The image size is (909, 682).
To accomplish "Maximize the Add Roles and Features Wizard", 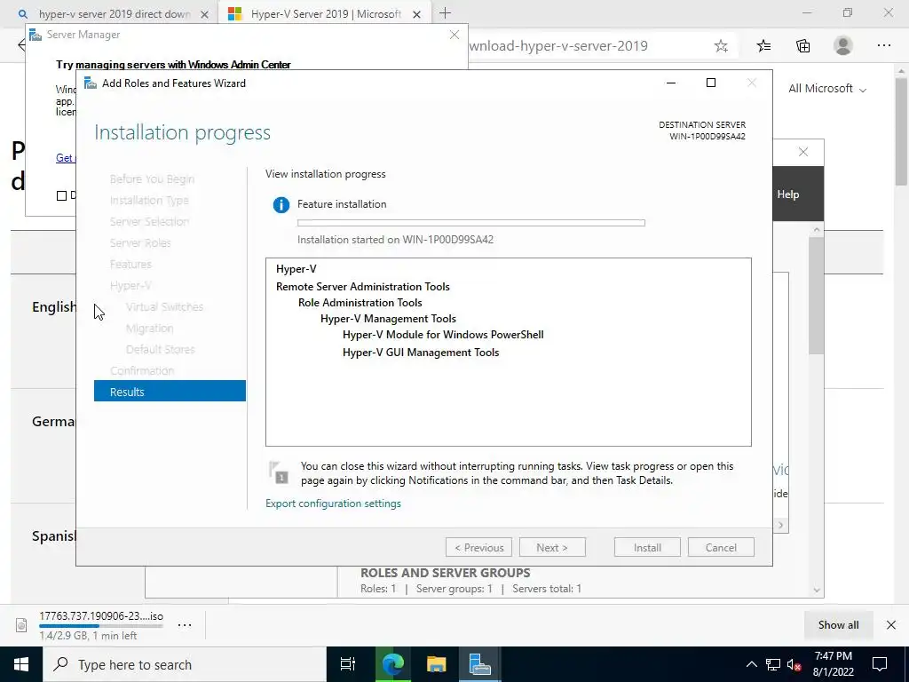I will tap(711, 83).
